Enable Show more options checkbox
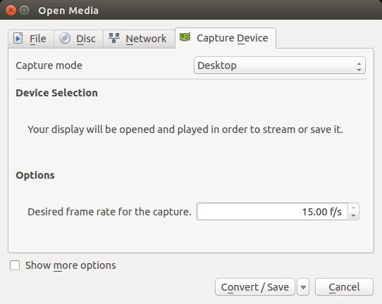 [x=15, y=265]
